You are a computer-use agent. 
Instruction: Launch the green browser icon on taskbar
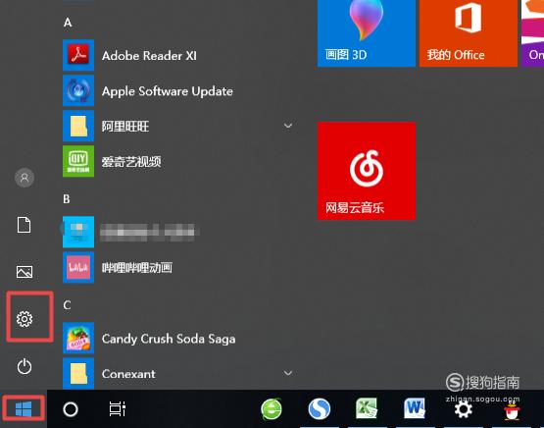coord(272,409)
